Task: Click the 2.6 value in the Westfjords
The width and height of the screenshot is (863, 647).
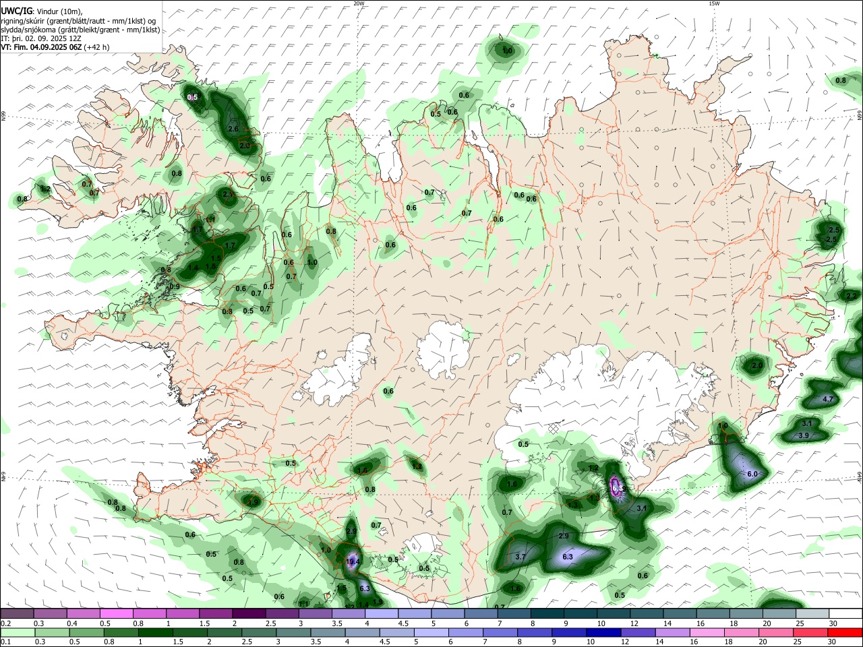Action: click(234, 128)
